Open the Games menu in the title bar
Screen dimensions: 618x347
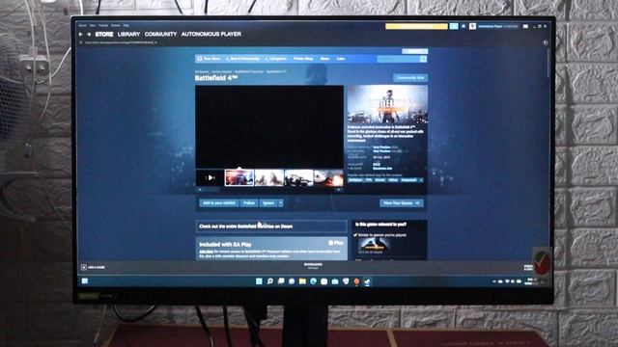point(116,26)
